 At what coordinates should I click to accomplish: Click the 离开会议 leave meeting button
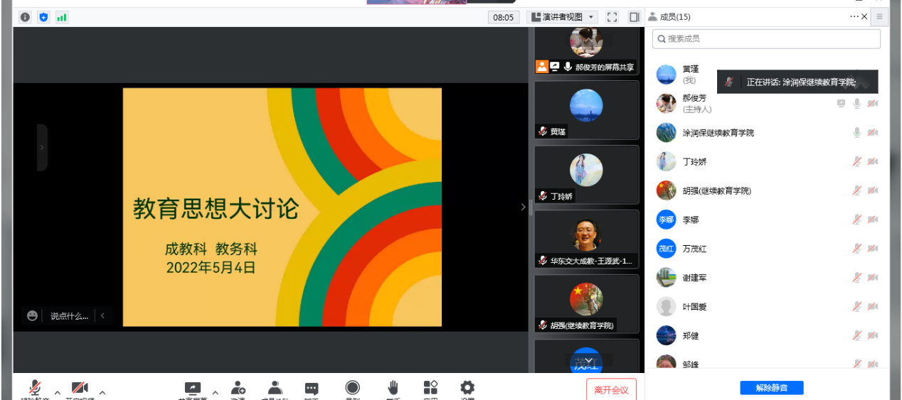pos(611,389)
